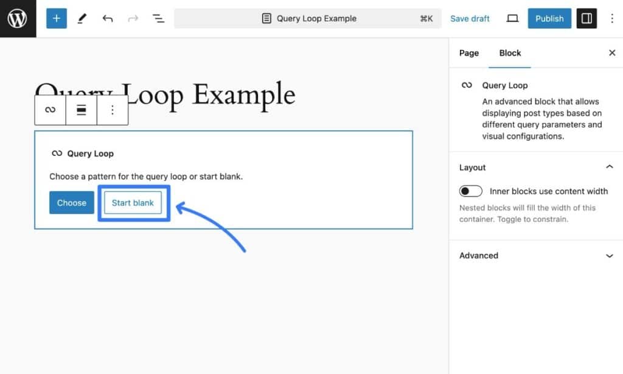Open the preview device options
The image size is (623, 374).
coord(512,18)
